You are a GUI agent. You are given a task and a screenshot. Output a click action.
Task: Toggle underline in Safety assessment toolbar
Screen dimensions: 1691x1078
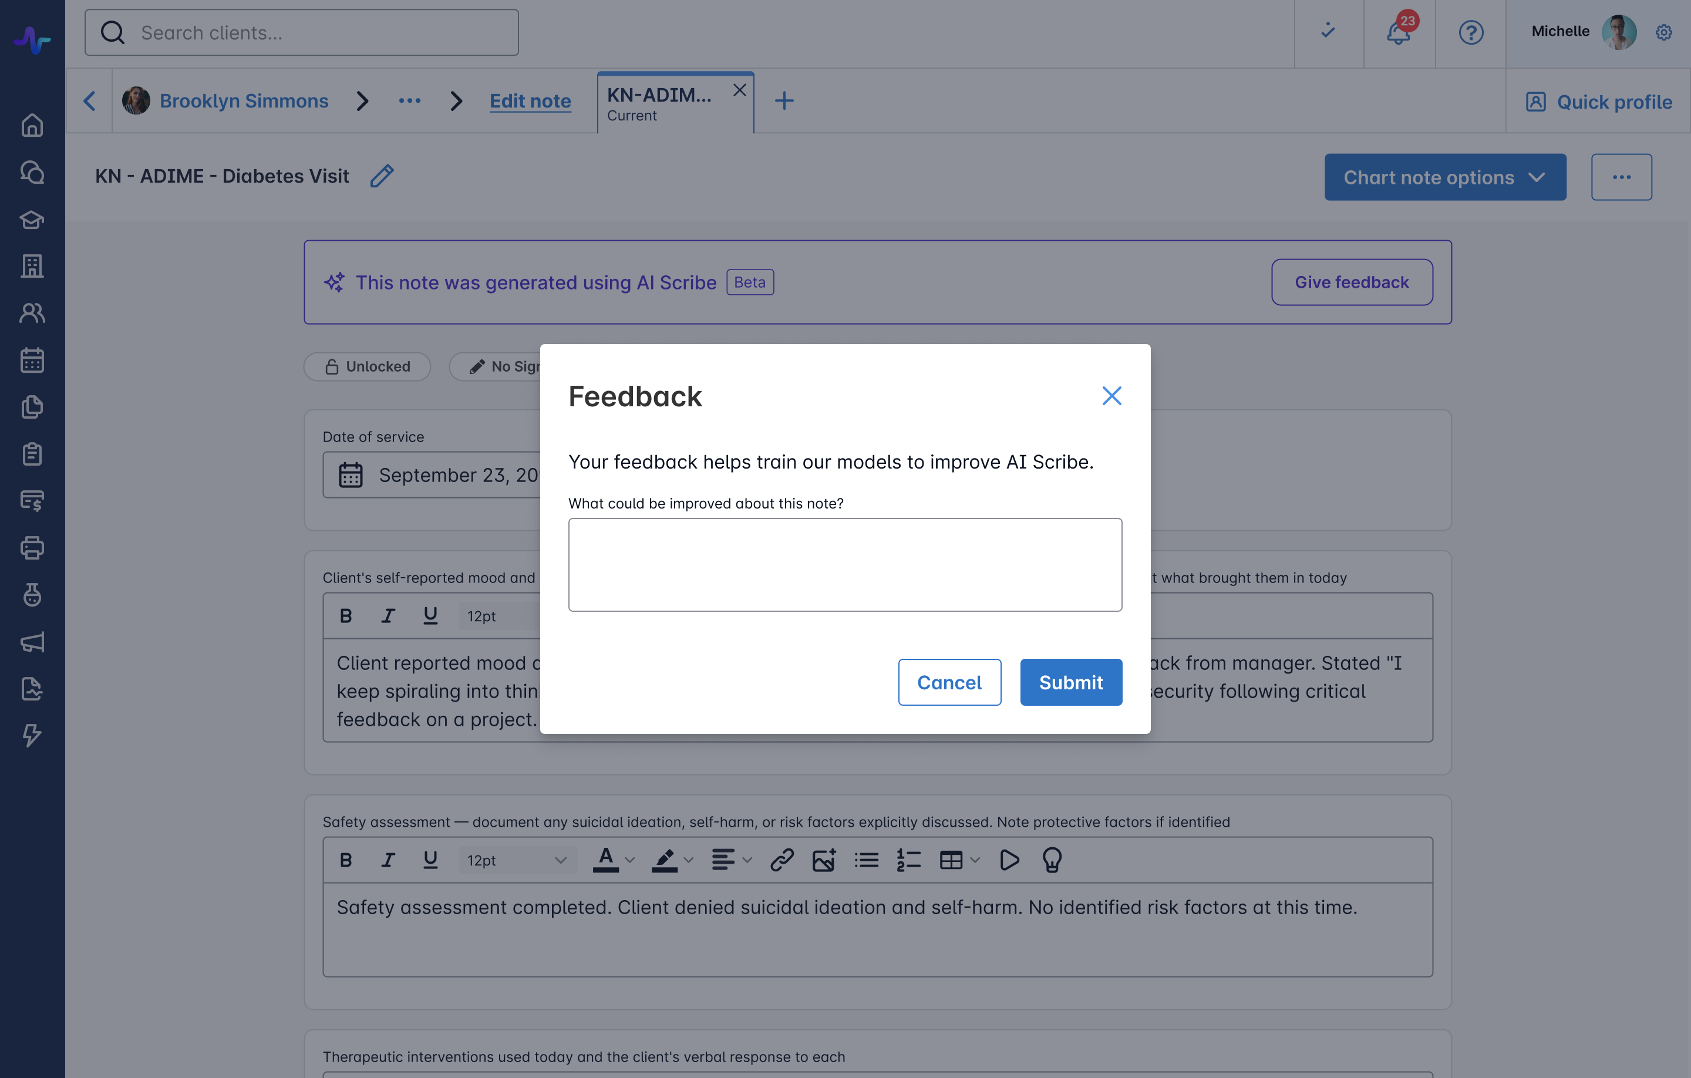[430, 860]
